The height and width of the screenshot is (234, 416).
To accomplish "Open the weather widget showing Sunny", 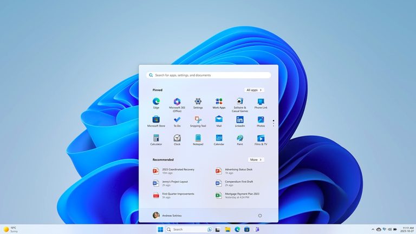I will 11,230.
